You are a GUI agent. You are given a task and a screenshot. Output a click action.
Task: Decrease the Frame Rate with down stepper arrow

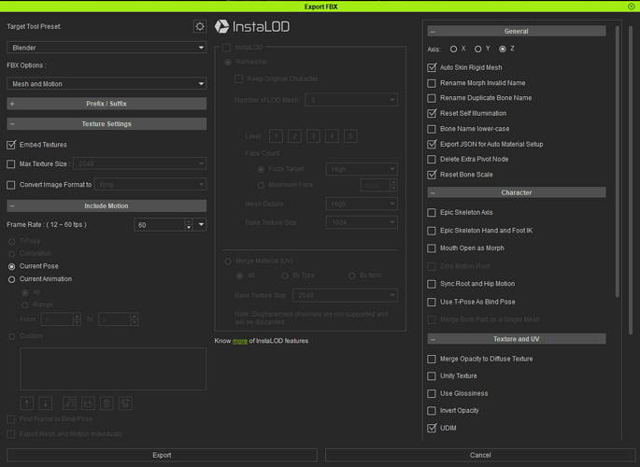pyautogui.click(x=189, y=228)
